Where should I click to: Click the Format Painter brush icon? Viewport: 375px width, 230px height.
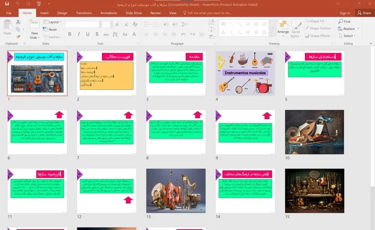[18, 37]
